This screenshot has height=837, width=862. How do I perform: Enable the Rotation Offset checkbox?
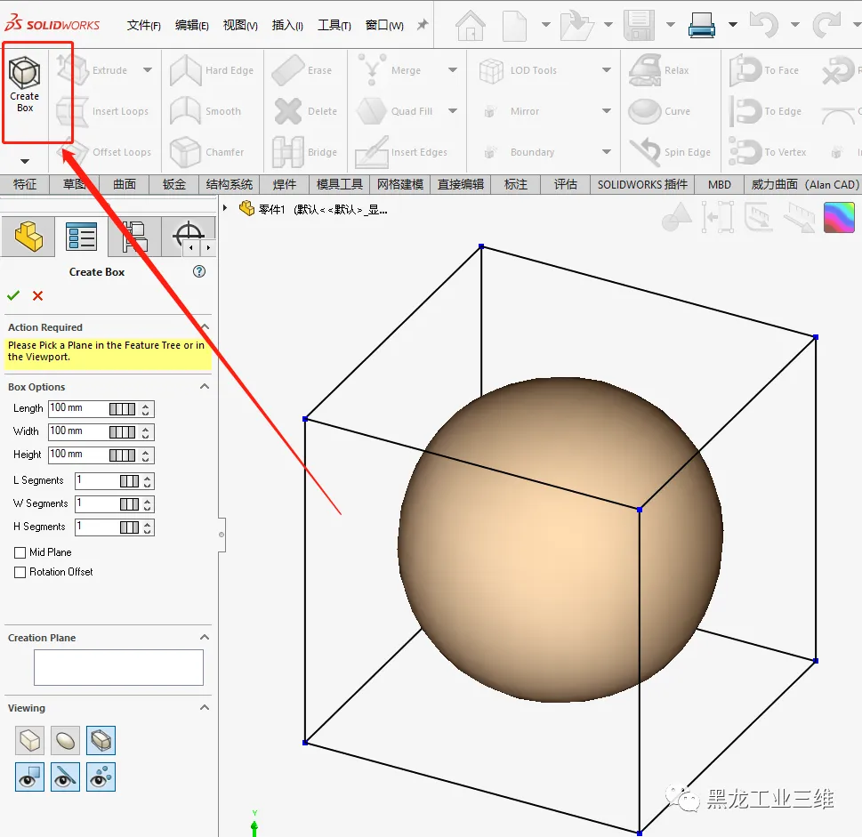(20, 572)
